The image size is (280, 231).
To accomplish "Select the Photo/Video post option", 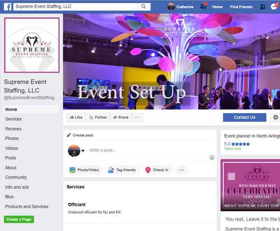I will [84, 170].
